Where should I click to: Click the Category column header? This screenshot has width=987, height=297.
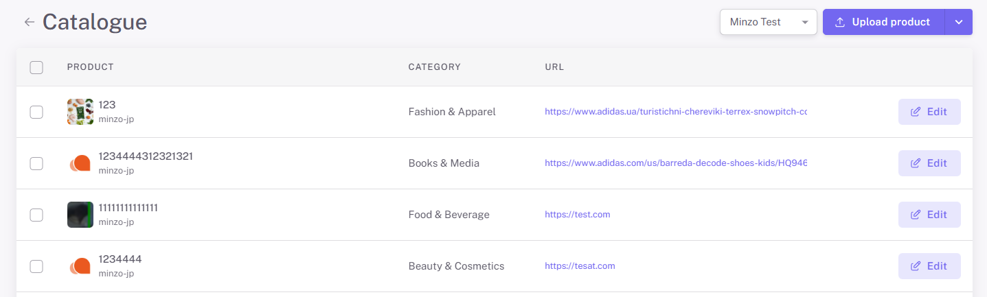click(434, 67)
